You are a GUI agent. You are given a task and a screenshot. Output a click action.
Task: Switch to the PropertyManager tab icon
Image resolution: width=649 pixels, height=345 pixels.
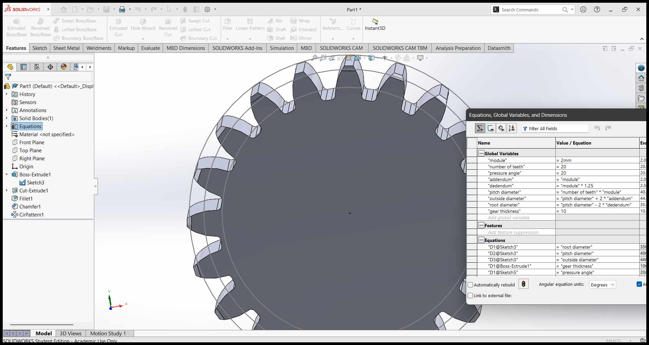tap(23, 67)
